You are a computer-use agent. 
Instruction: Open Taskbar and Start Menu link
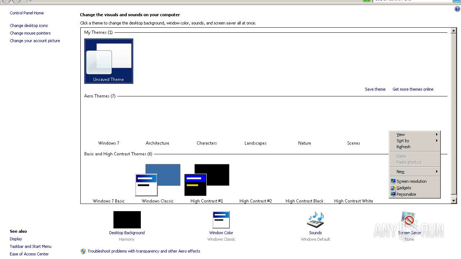[31, 246]
